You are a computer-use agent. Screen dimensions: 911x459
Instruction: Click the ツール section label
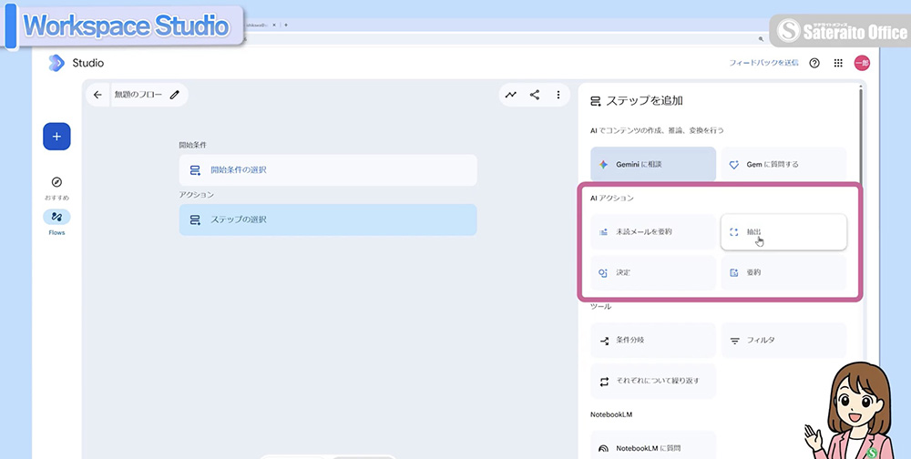point(600,306)
